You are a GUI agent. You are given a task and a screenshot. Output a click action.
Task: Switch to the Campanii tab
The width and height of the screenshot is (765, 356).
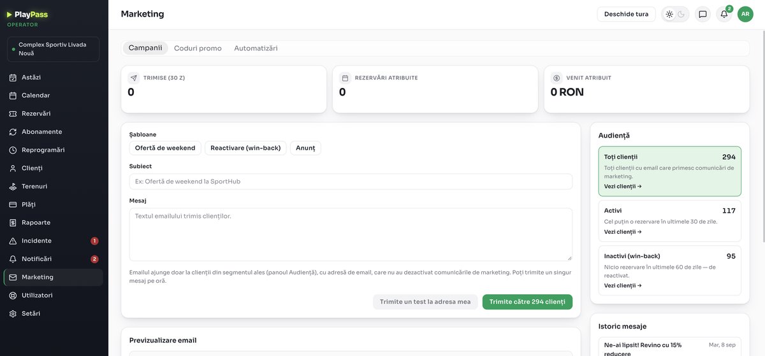tap(145, 48)
